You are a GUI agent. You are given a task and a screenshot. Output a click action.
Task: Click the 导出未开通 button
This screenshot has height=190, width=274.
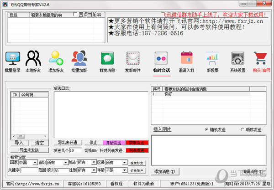coord(68,143)
